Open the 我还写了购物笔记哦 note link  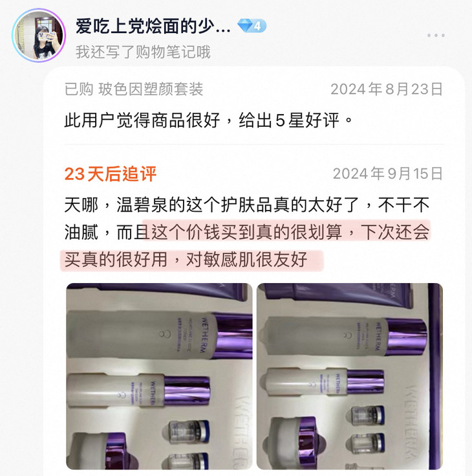[143, 52]
